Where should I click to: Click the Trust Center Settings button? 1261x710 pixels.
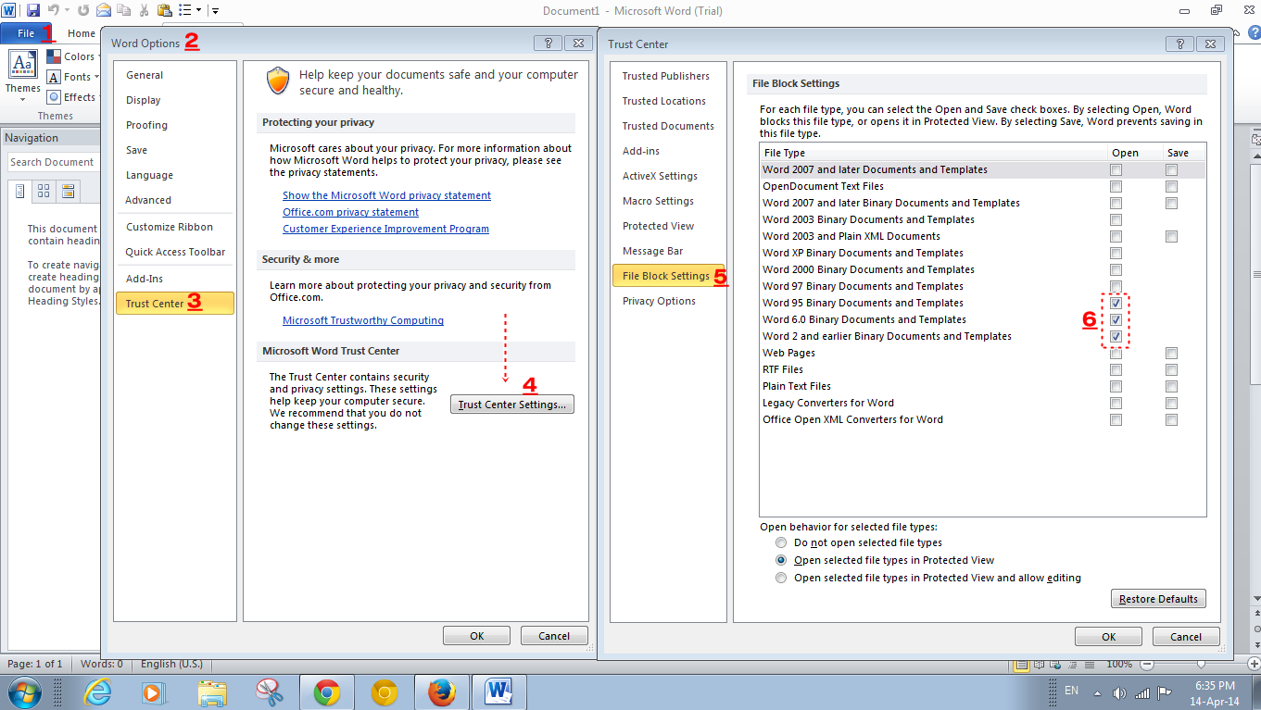pos(512,405)
